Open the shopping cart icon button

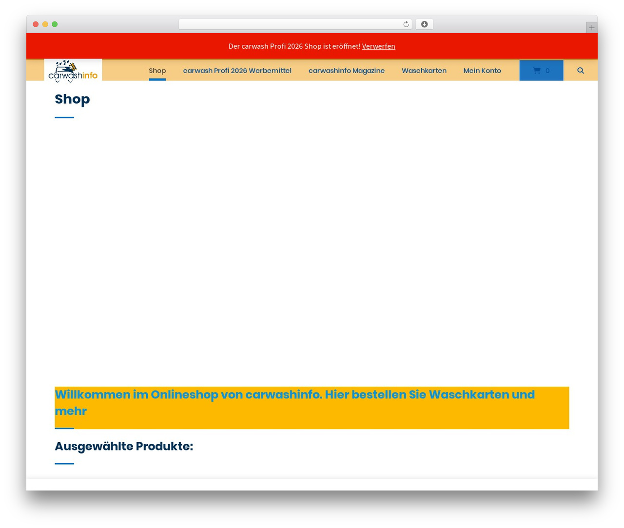click(x=541, y=71)
